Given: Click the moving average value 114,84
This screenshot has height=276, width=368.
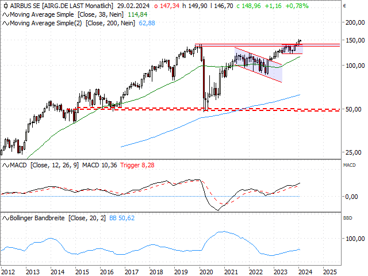Looking at the screenshot, I should coord(137,14).
